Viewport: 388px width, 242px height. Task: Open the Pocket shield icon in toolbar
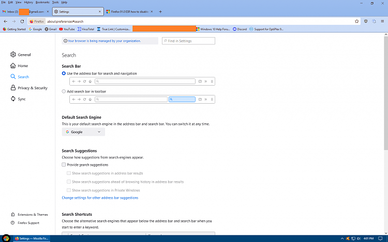click(x=366, y=22)
